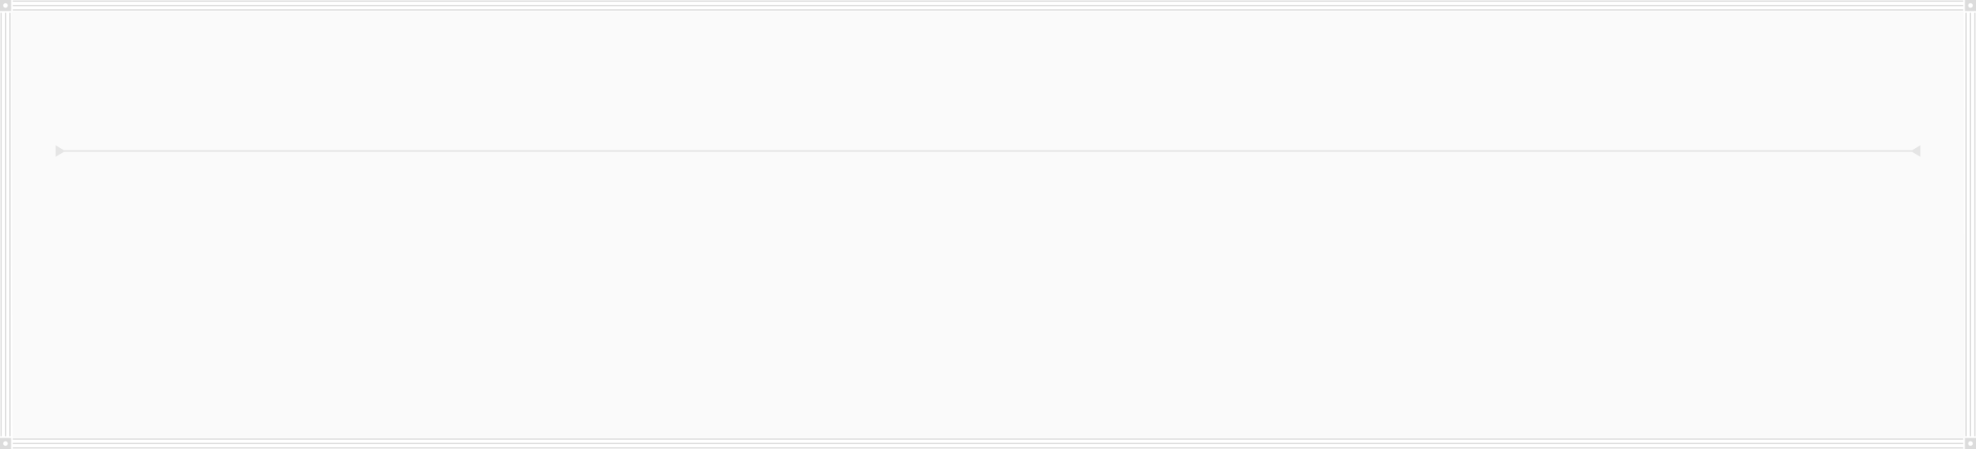Click blank space right of the left-pointing arrowhead

tap(1943, 151)
